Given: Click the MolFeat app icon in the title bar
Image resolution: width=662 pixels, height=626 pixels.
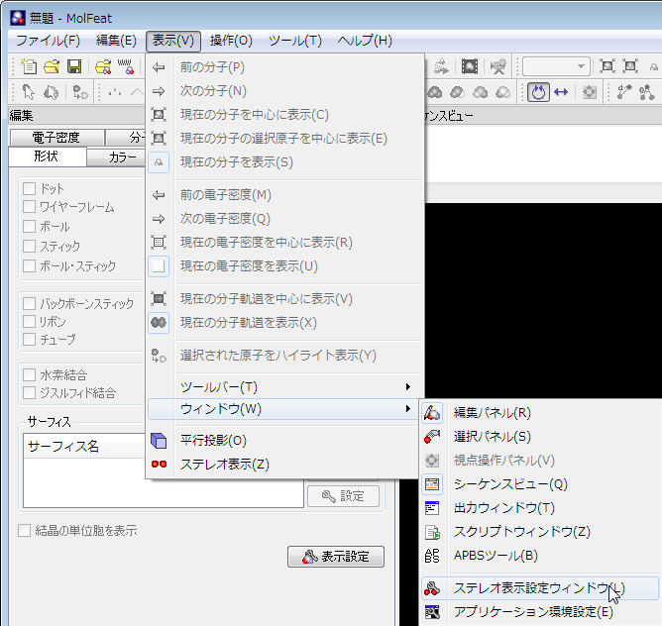Looking at the screenshot, I should click(18, 18).
